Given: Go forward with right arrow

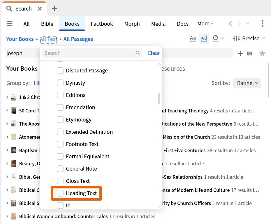Looking at the screenshot, I should [x=239, y=24].
